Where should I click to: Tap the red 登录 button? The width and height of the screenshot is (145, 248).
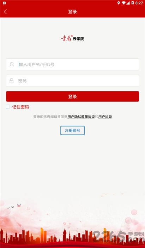72,96
